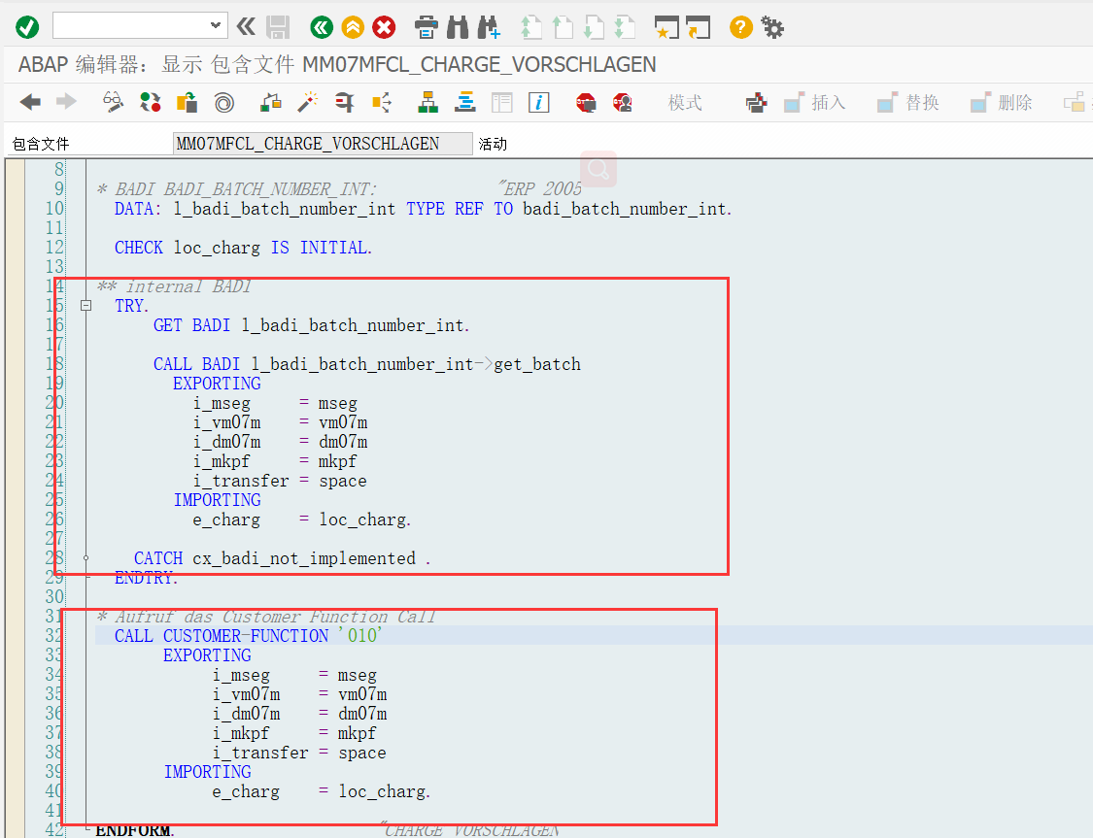Go to first page icon
The width and height of the screenshot is (1093, 838).
[x=531, y=28]
